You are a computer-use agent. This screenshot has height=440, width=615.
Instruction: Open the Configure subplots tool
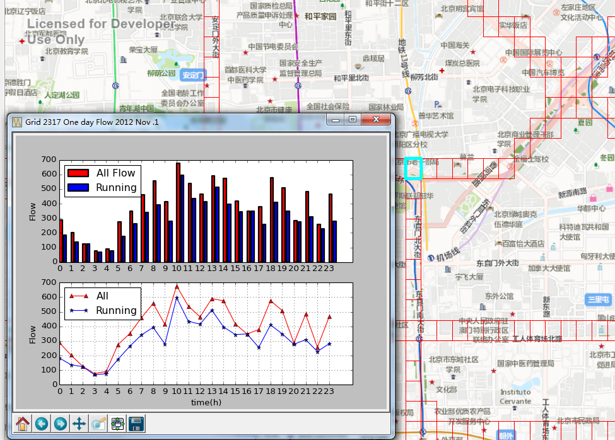coord(117,424)
